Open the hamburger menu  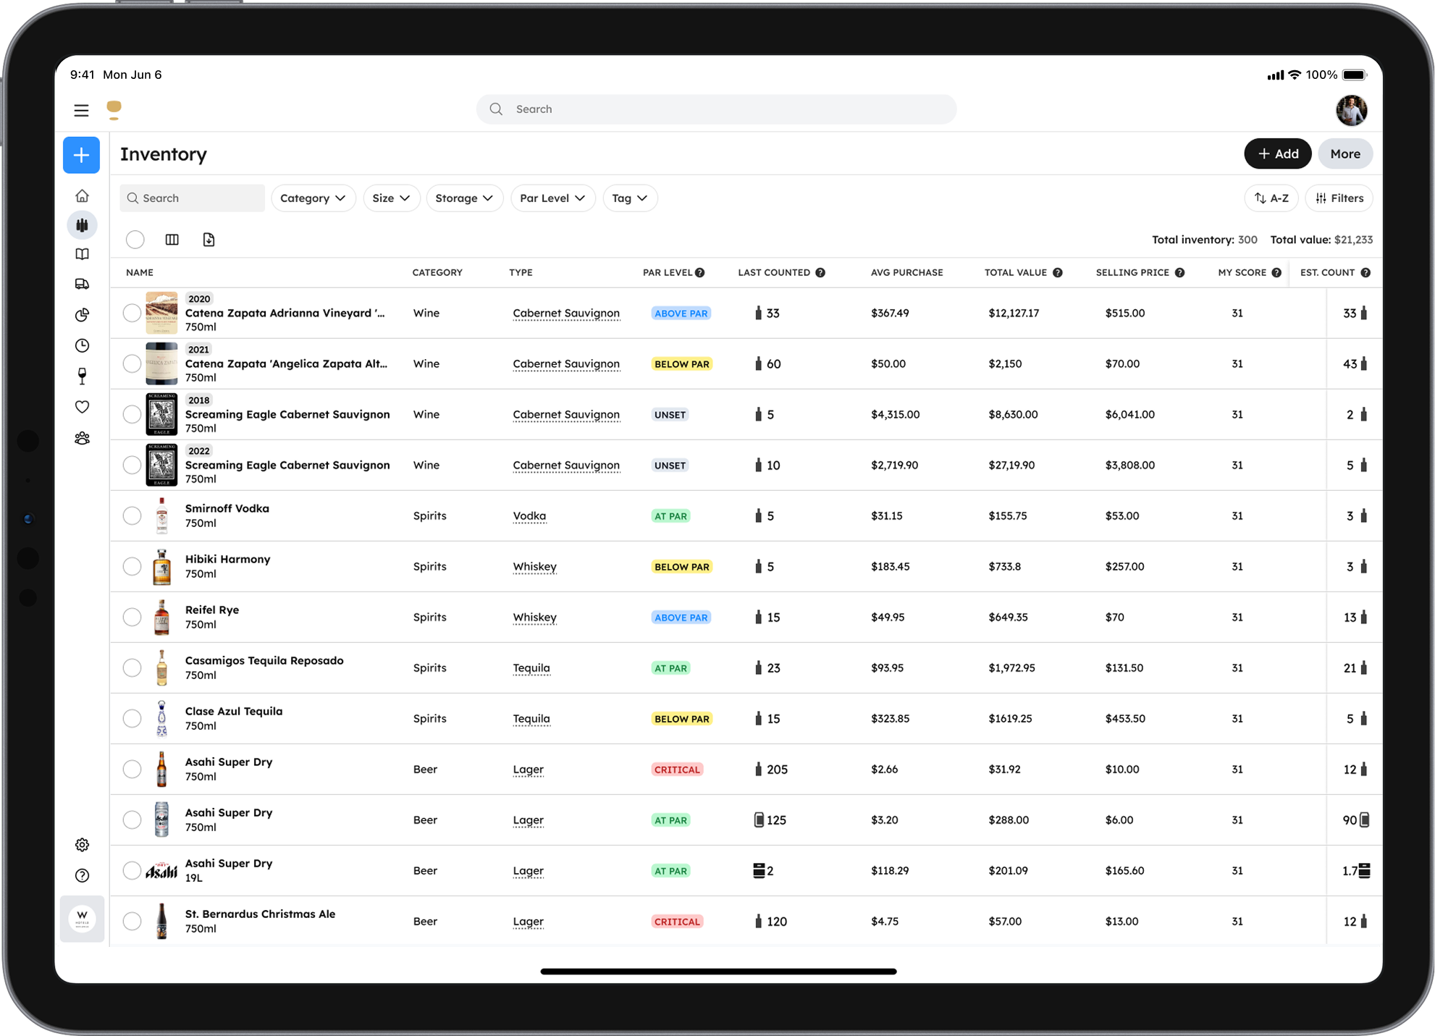(81, 110)
